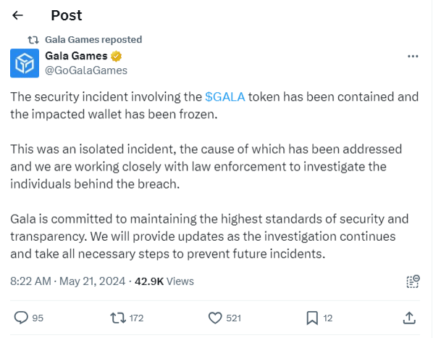Click the 521 likes count

234,317
